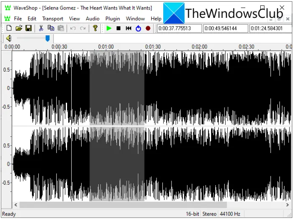Rewind to the start of the track
294x220 pixels.
(128, 28)
